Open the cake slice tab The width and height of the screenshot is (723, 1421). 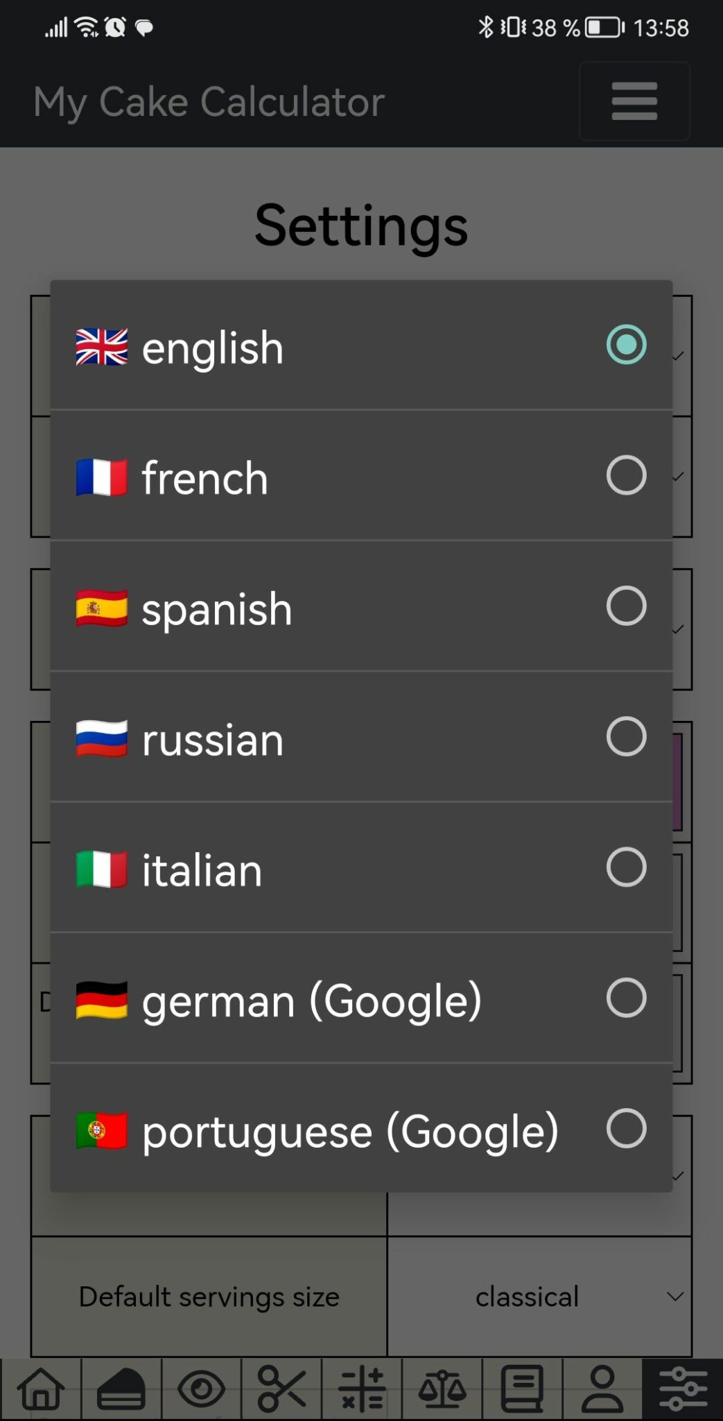(x=121, y=1389)
